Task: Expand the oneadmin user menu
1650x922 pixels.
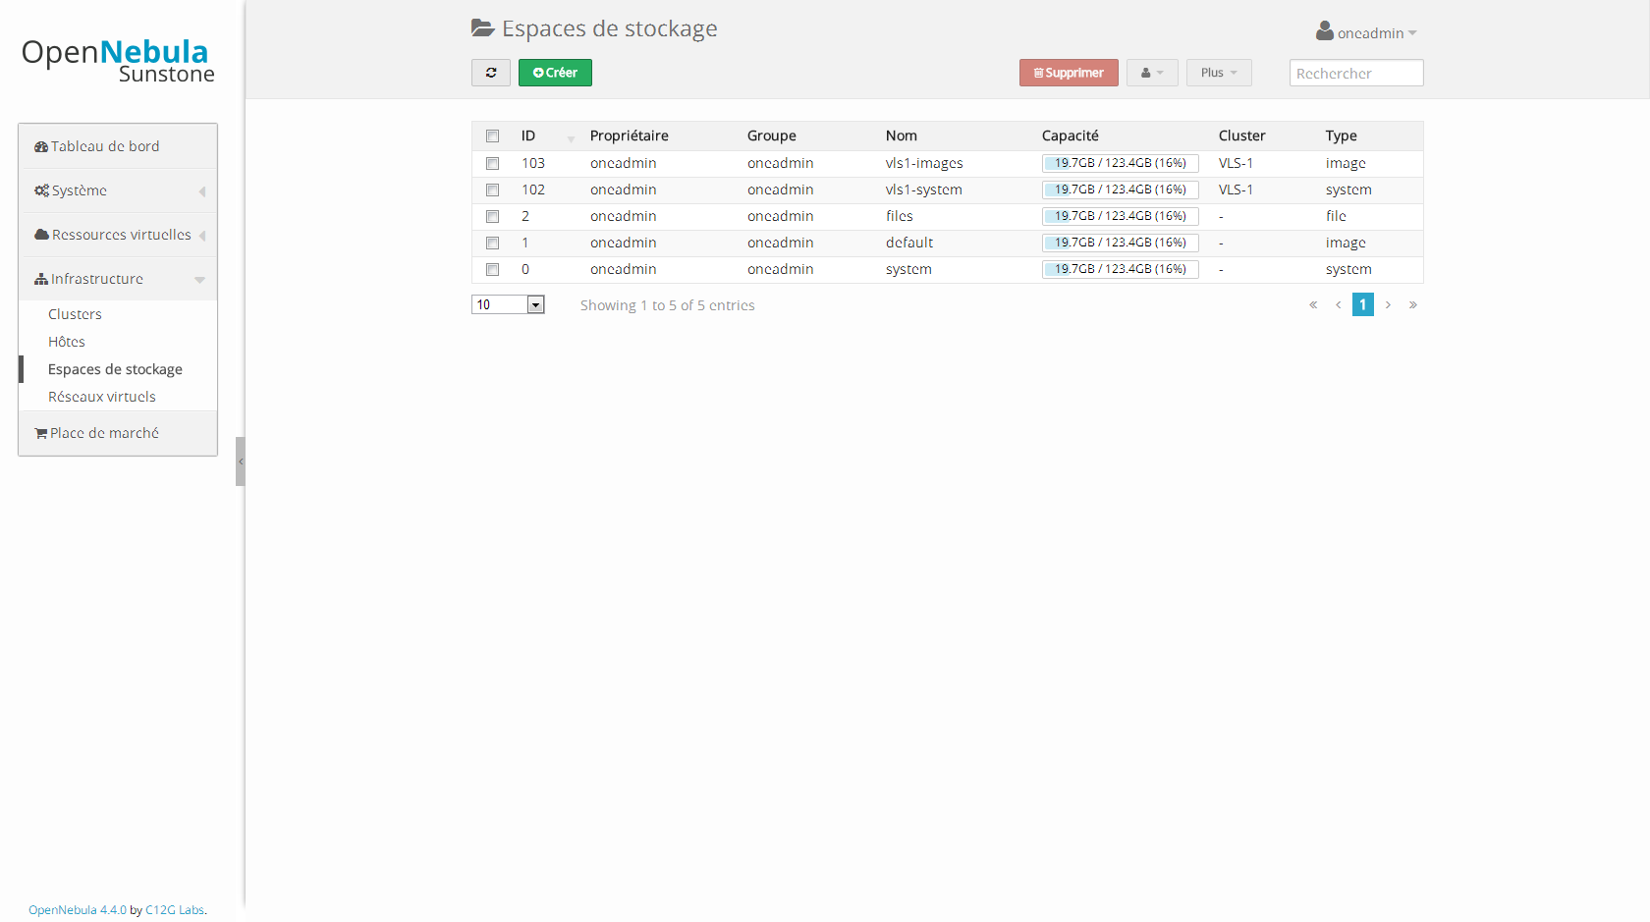Action: tap(1366, 32)
